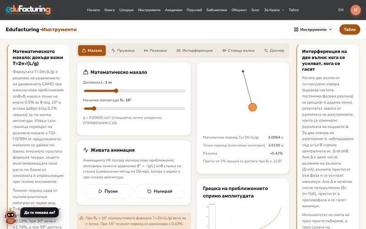Click the warning triangle icon in alert
Viewport: 366px width, 229px height.
(x=81, y=218)
